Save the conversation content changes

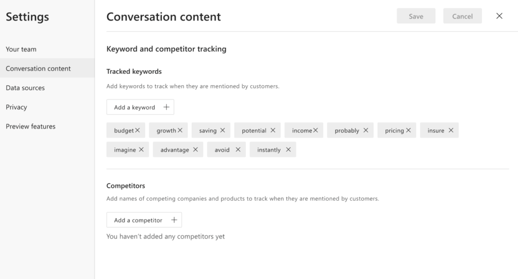[x=416, y=16]
